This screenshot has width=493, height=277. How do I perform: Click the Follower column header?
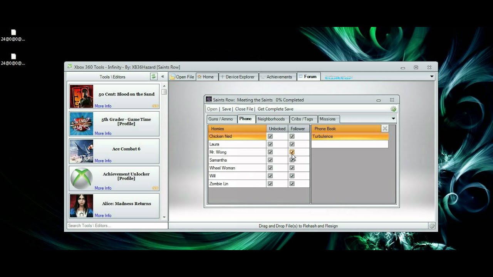click(x=298, y=128)
